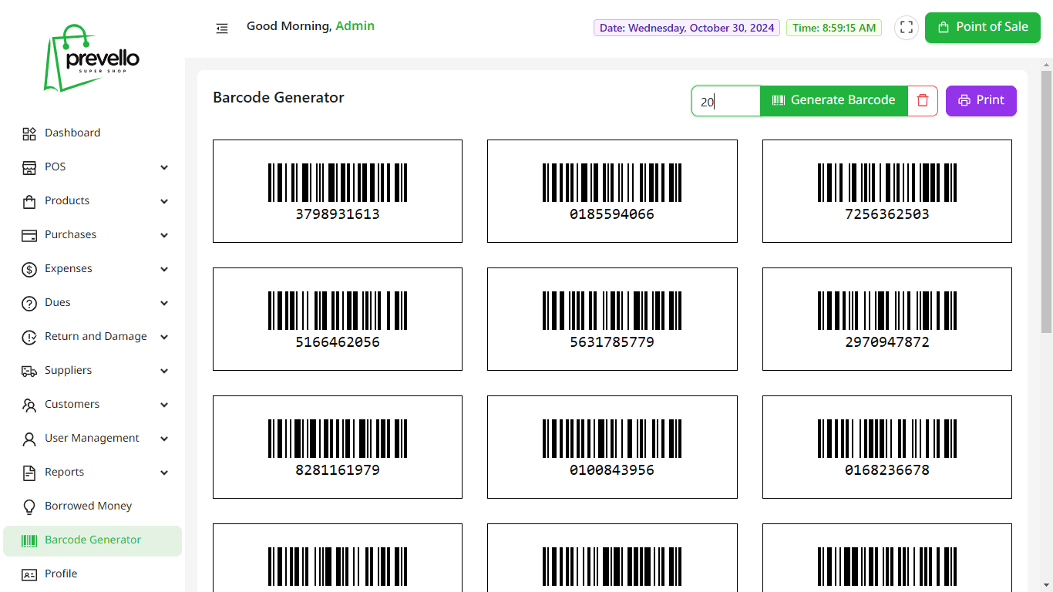1053x592 pixels.
Task: Select barcode card 0168236678
Action: (x=887, y=447)
